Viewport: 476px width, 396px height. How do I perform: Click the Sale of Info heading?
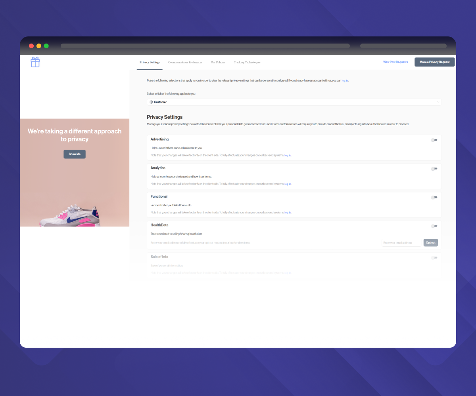tap(159, 257)
